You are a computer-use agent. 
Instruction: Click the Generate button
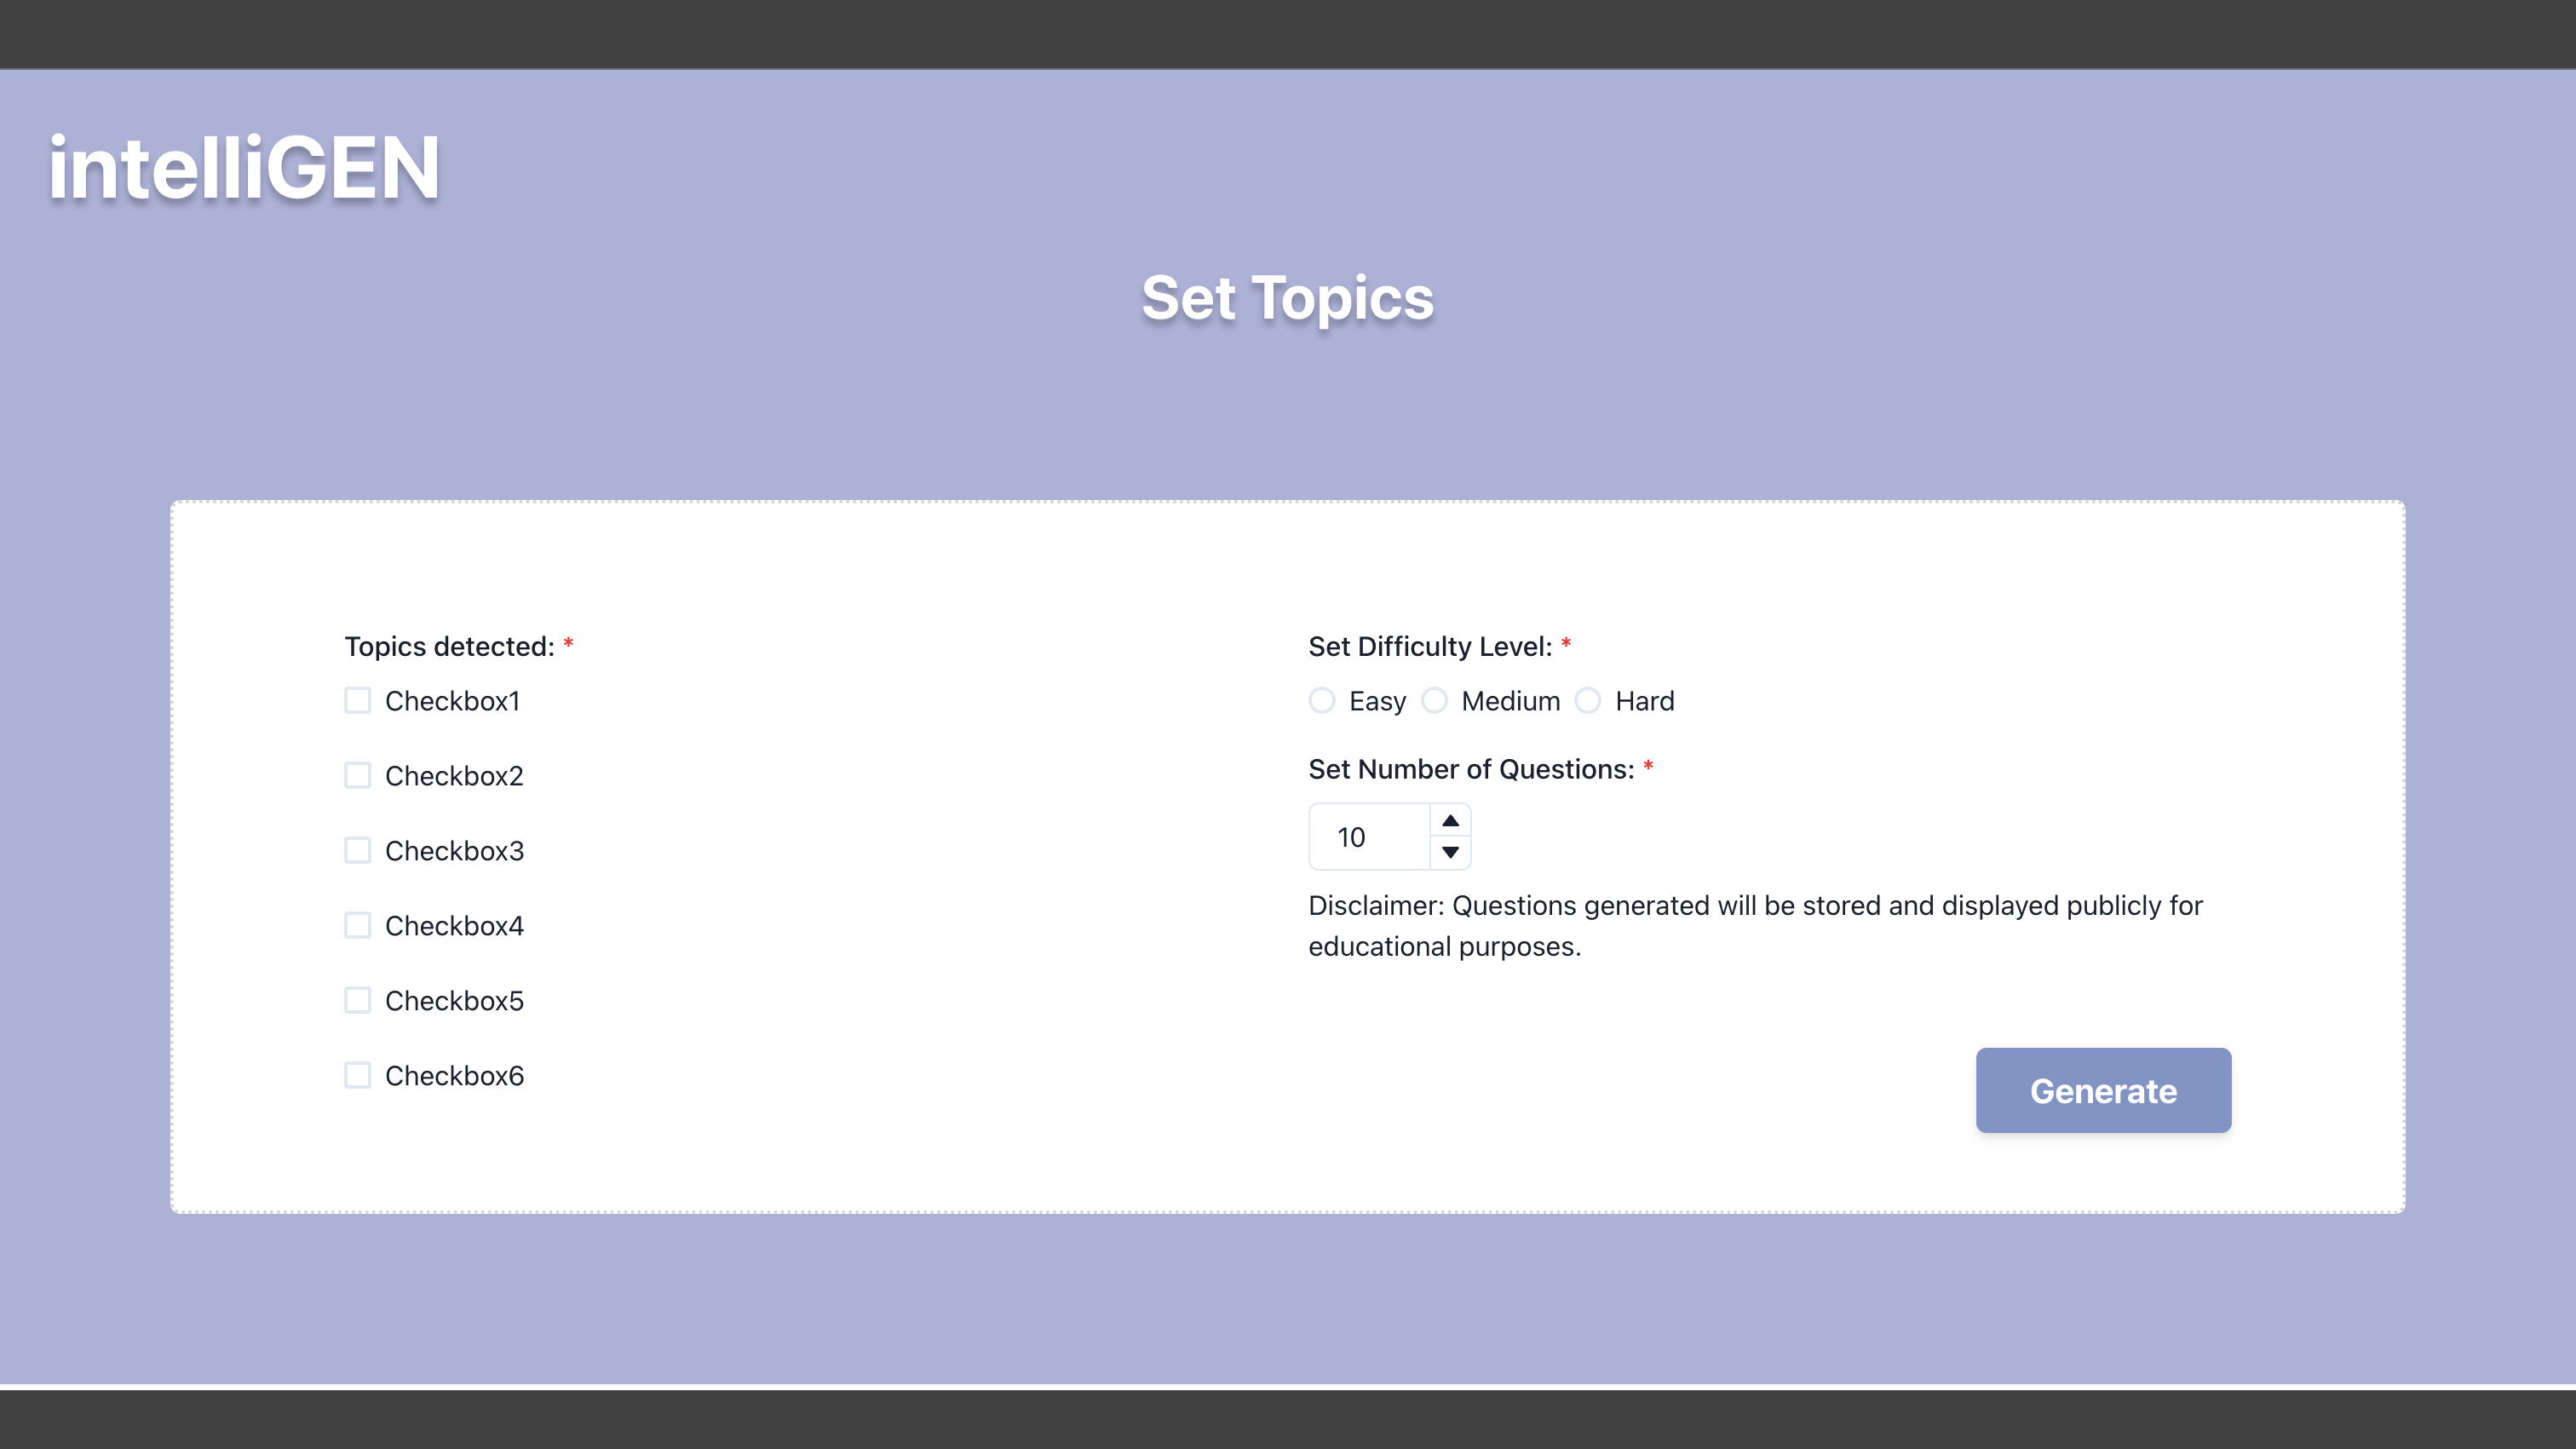[2103, 1090]
